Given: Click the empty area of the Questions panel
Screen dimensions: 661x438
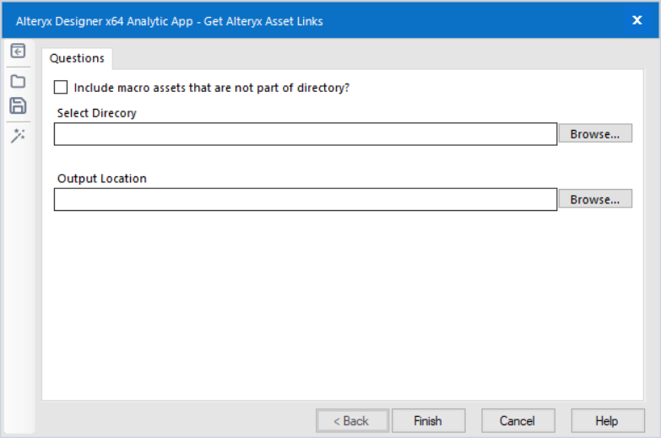Looking at the screenshot, I should click(342, 306).
